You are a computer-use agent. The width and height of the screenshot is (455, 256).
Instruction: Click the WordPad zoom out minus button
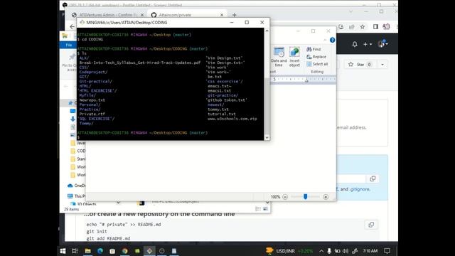tap(285, 197)
